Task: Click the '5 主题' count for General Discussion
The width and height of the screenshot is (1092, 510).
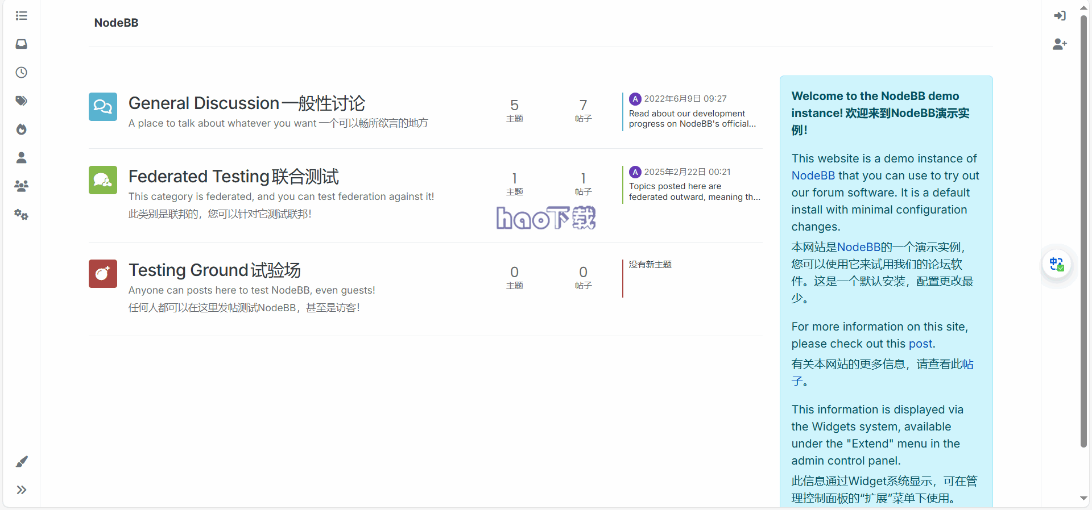Action: click(x=514, y=111)
